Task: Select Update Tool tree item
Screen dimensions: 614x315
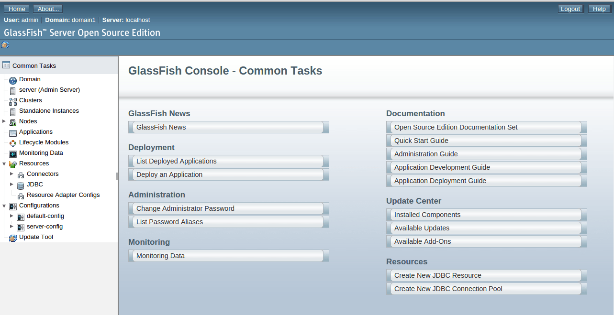Action: 36,237
